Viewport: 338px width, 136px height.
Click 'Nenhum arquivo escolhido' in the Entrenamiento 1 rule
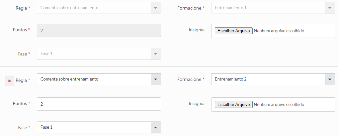(x=279, y=31)
